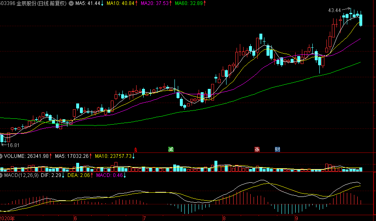The height and width of the screenshot is (221, 376).
Task: Select the MA5: 41.44 price label
Action: pos(87,3)
